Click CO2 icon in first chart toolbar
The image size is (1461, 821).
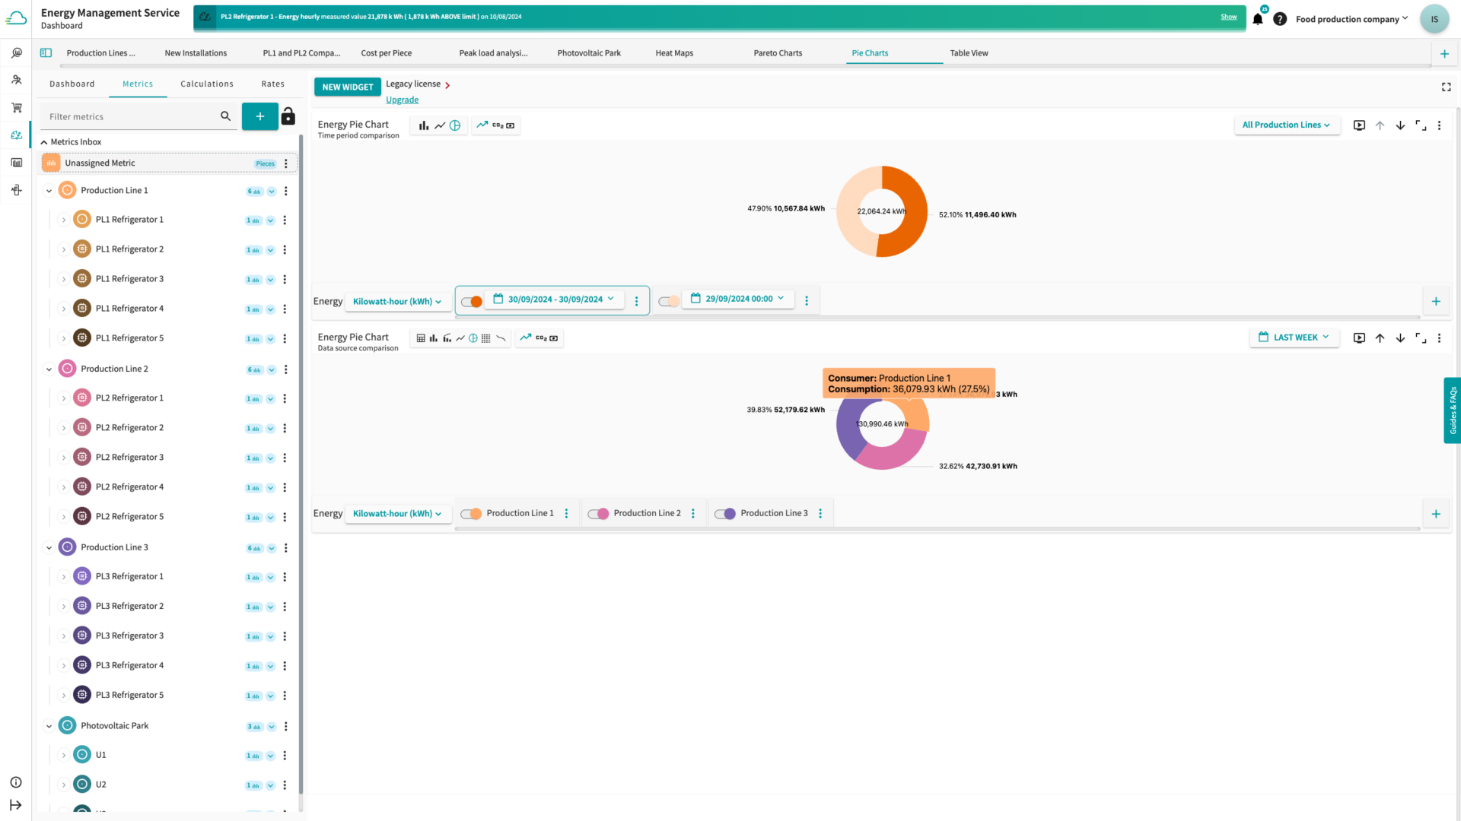[498, 125]
